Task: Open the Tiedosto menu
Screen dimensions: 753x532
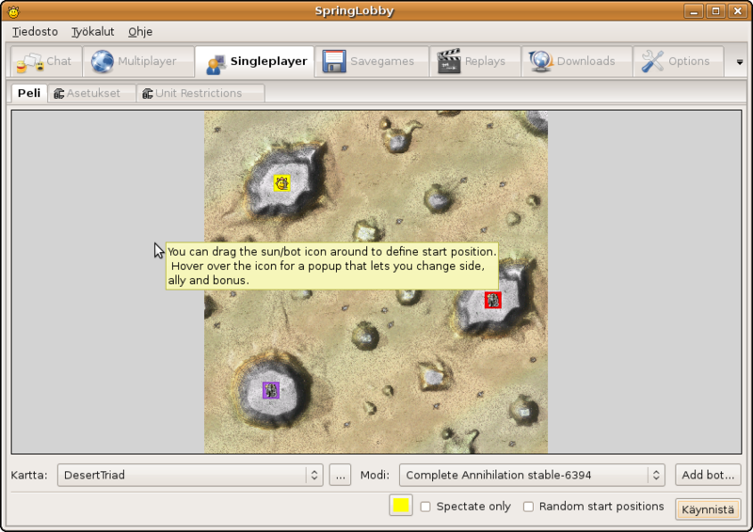Action: (35, 32)
